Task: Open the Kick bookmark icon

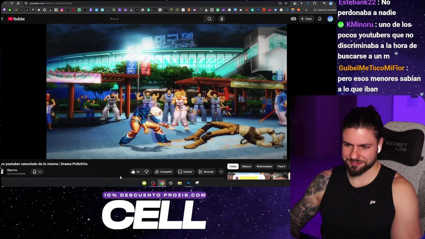Action: 10,10
